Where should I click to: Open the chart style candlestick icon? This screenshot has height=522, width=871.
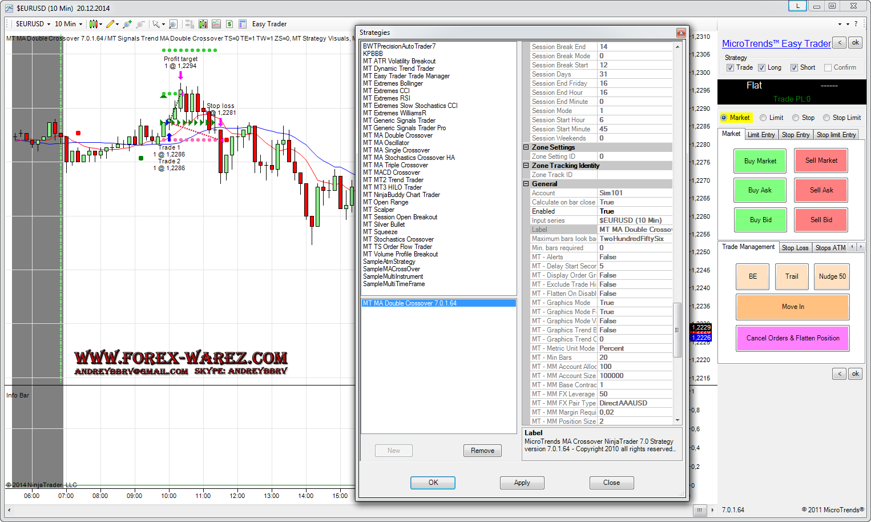94,24
